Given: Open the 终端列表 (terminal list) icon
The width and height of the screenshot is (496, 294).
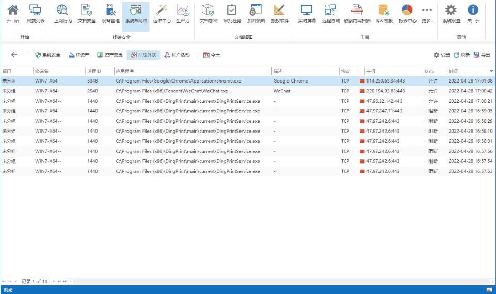Looking at the screenshot, I should [36, 13].
